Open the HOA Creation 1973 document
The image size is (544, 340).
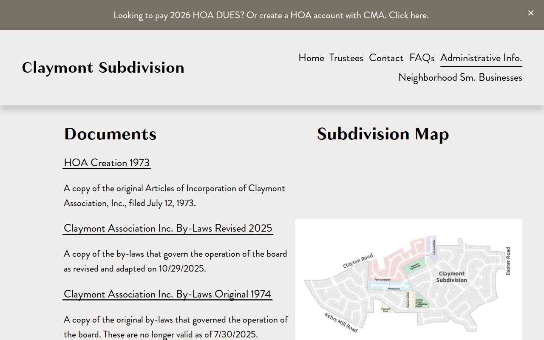[107, 163]
